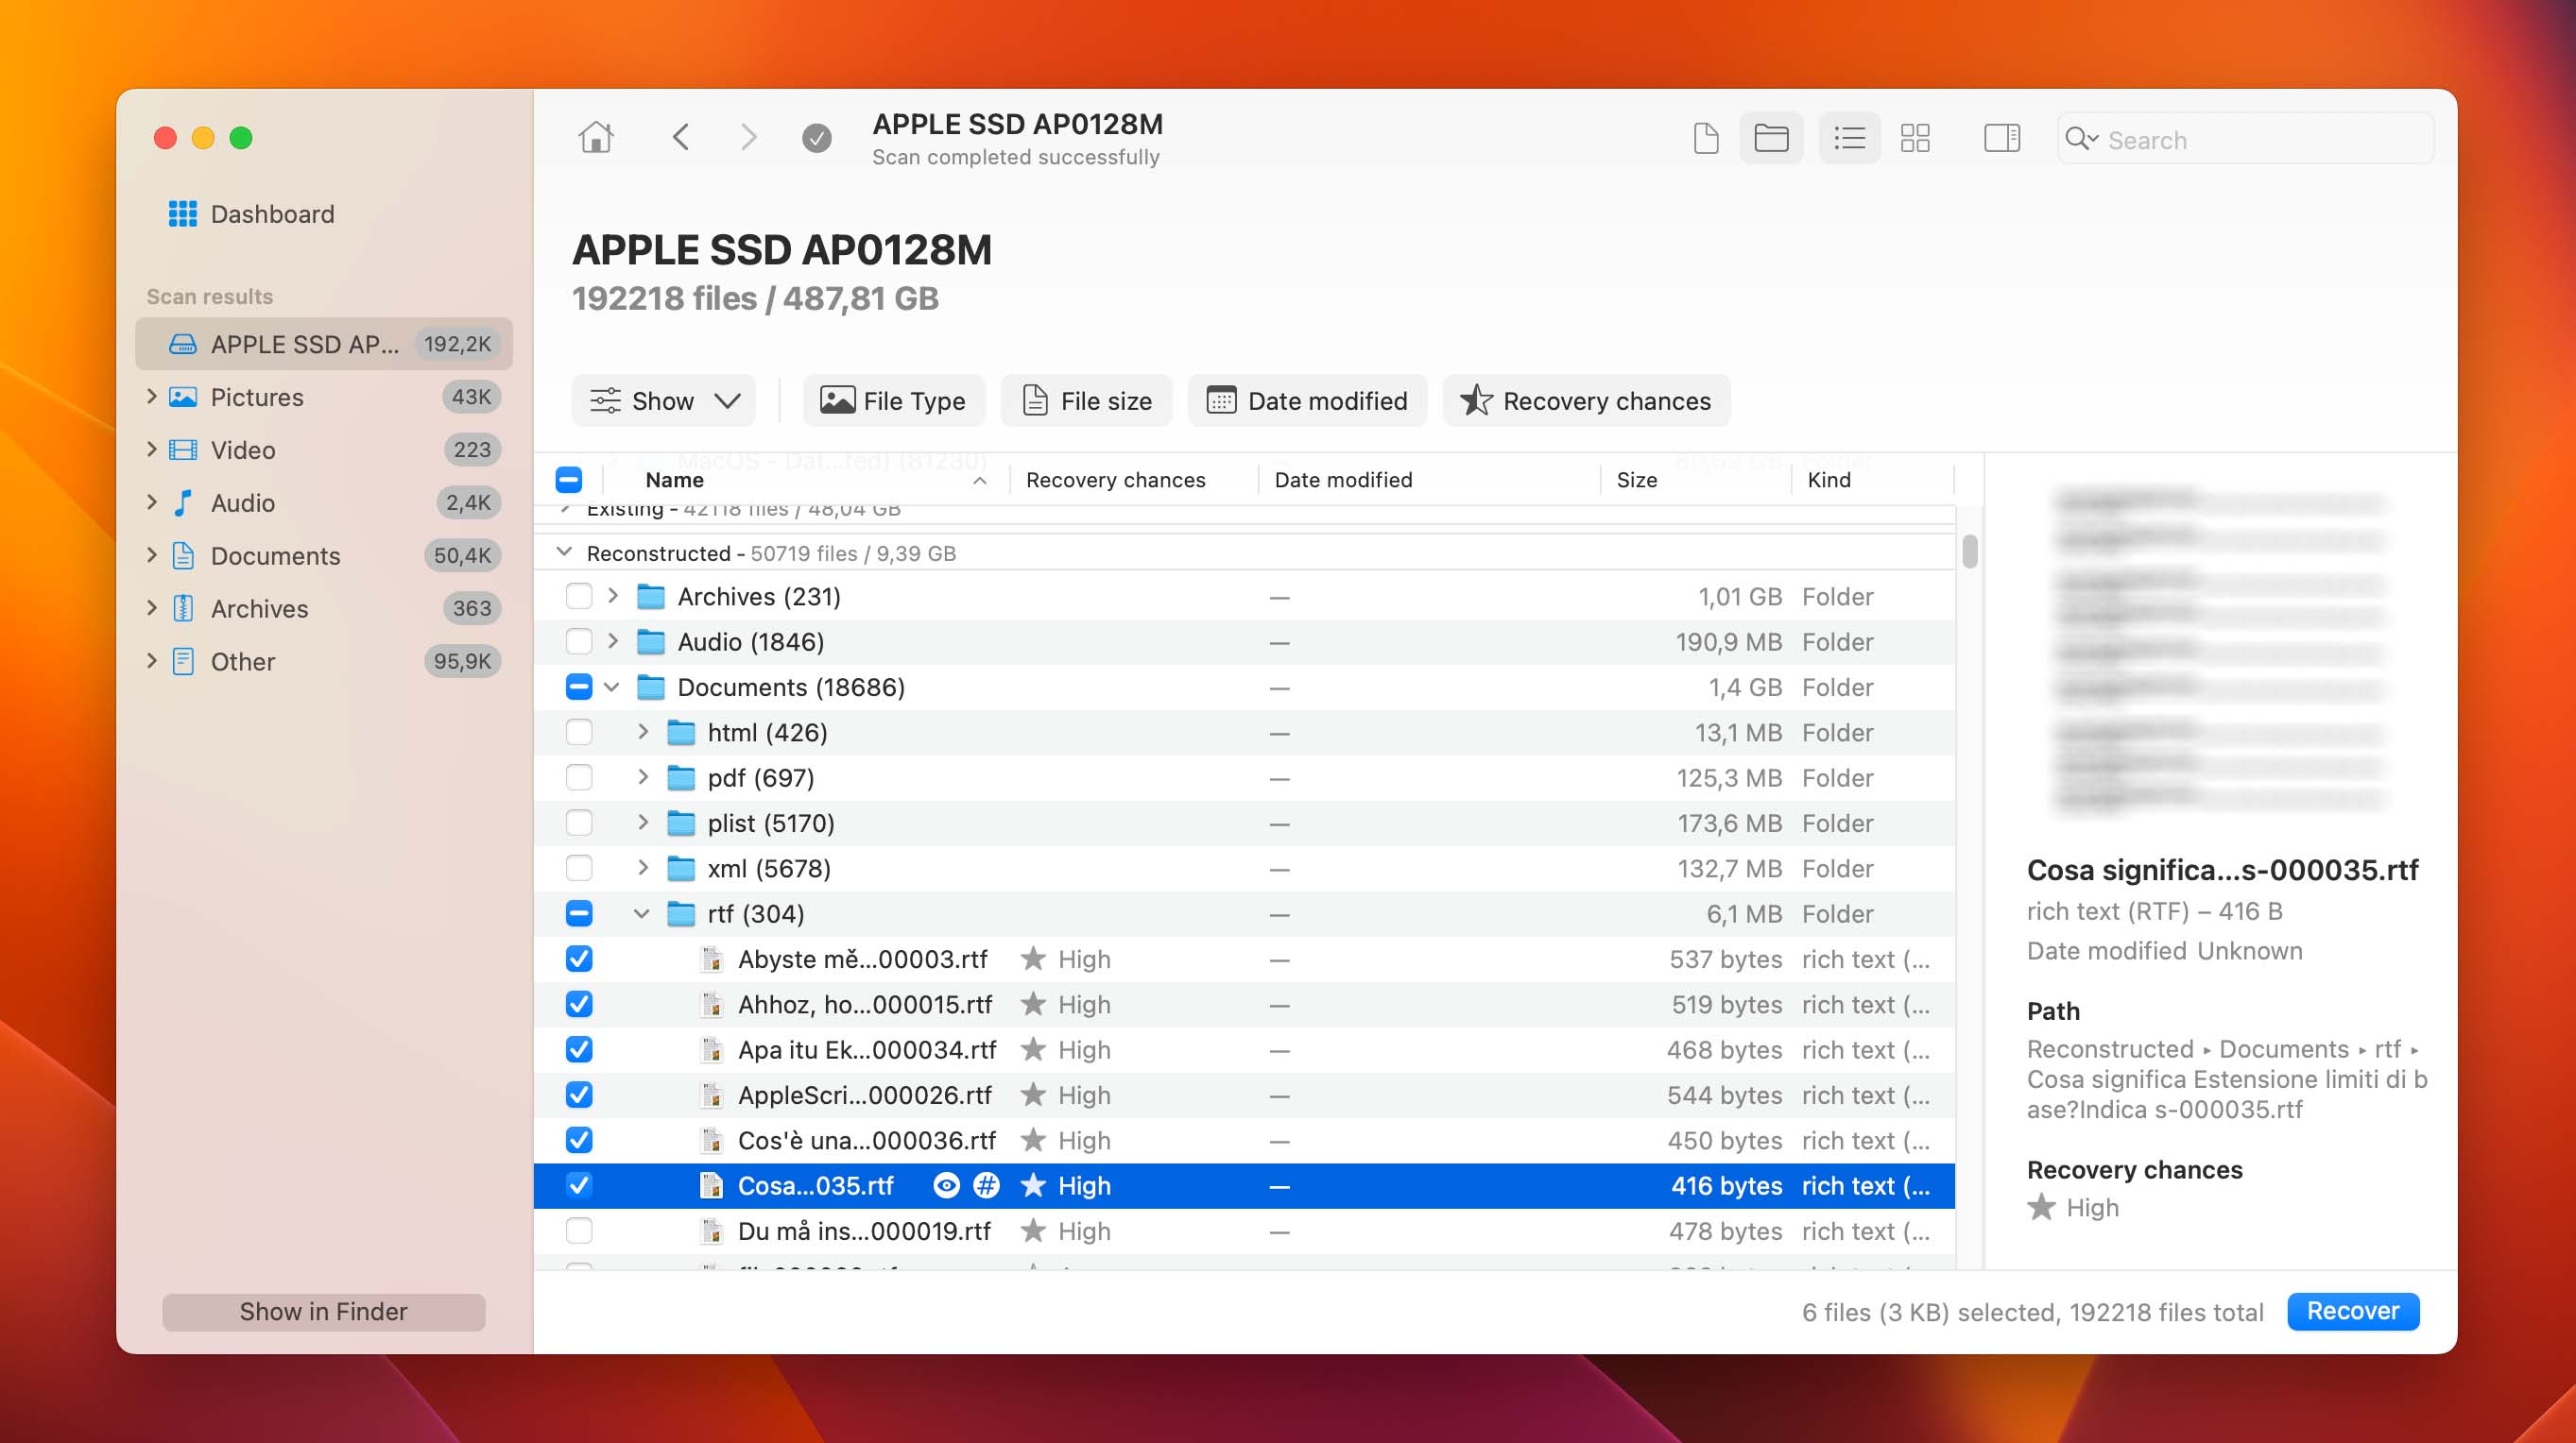Click the Archives (231) folder icon
2576x1443 pixels.
(652, 597)
